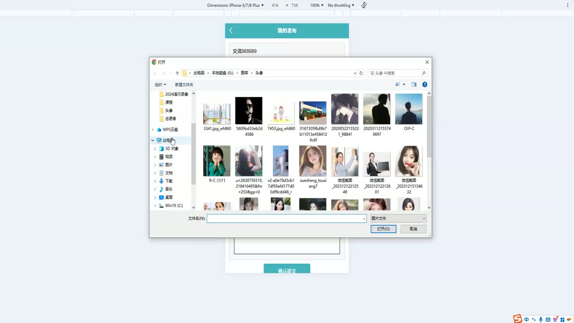Viewport: 574px width, 323px height.
Task: Click 新建文件夹 in the dialog toolbar
Action: tap(184, 85)
